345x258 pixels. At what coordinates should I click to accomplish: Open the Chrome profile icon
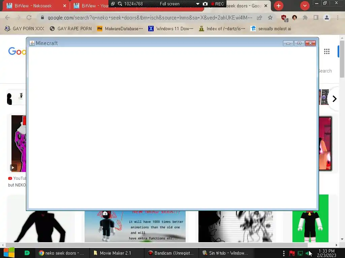(x=327, y=17)
